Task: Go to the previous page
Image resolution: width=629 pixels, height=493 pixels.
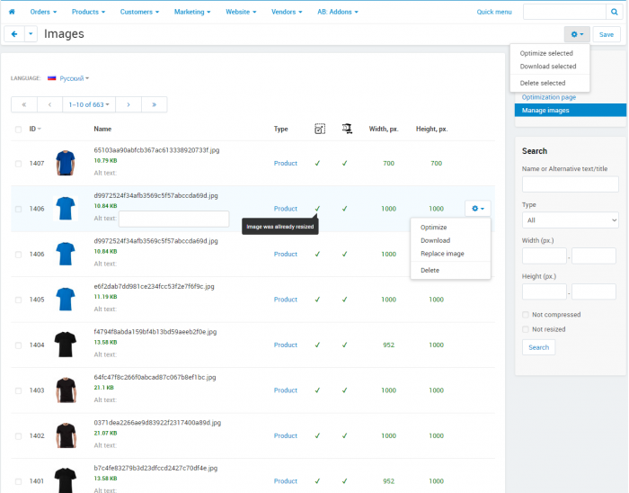Action: point(49,104)
